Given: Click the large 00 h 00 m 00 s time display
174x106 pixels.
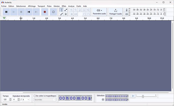Looking at the screenshot, I should (x=75, y=98).
